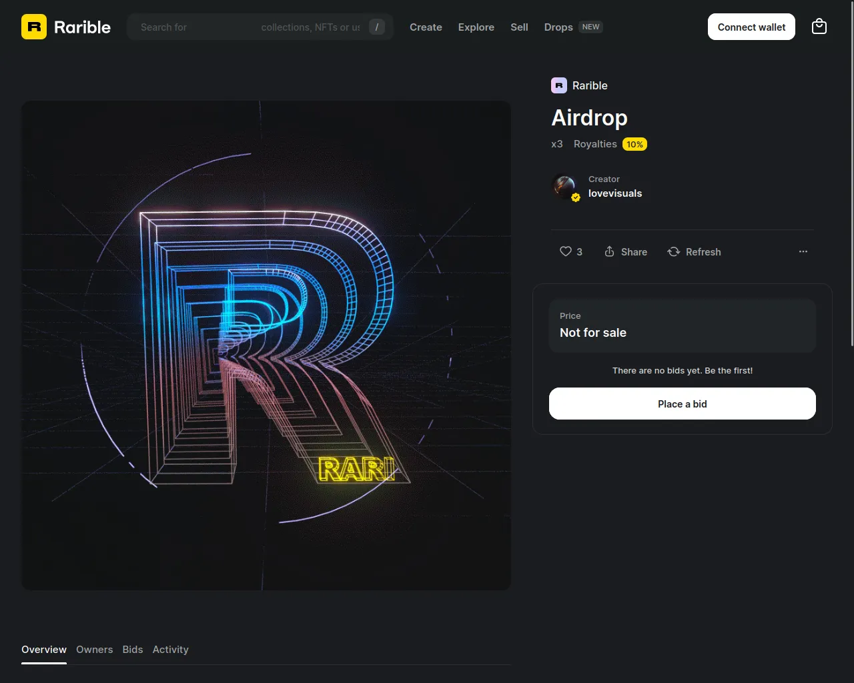The height and width of the screenshot is (683, 854).
Task: Click the Rarible collection badge icon
Action: (x=559, y=85)
